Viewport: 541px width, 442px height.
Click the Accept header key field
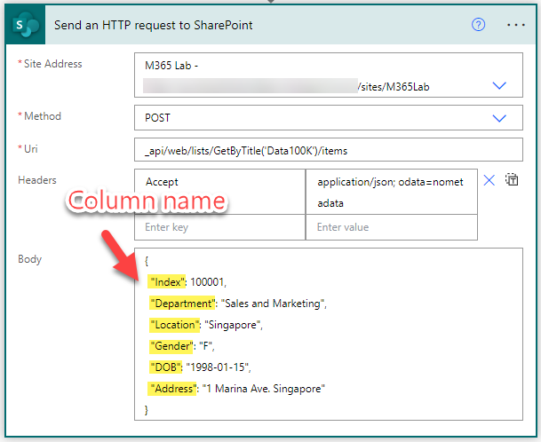pos(219,192)
